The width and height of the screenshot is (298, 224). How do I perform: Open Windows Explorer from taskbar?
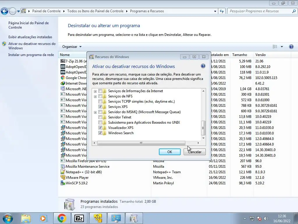(26, 218)
